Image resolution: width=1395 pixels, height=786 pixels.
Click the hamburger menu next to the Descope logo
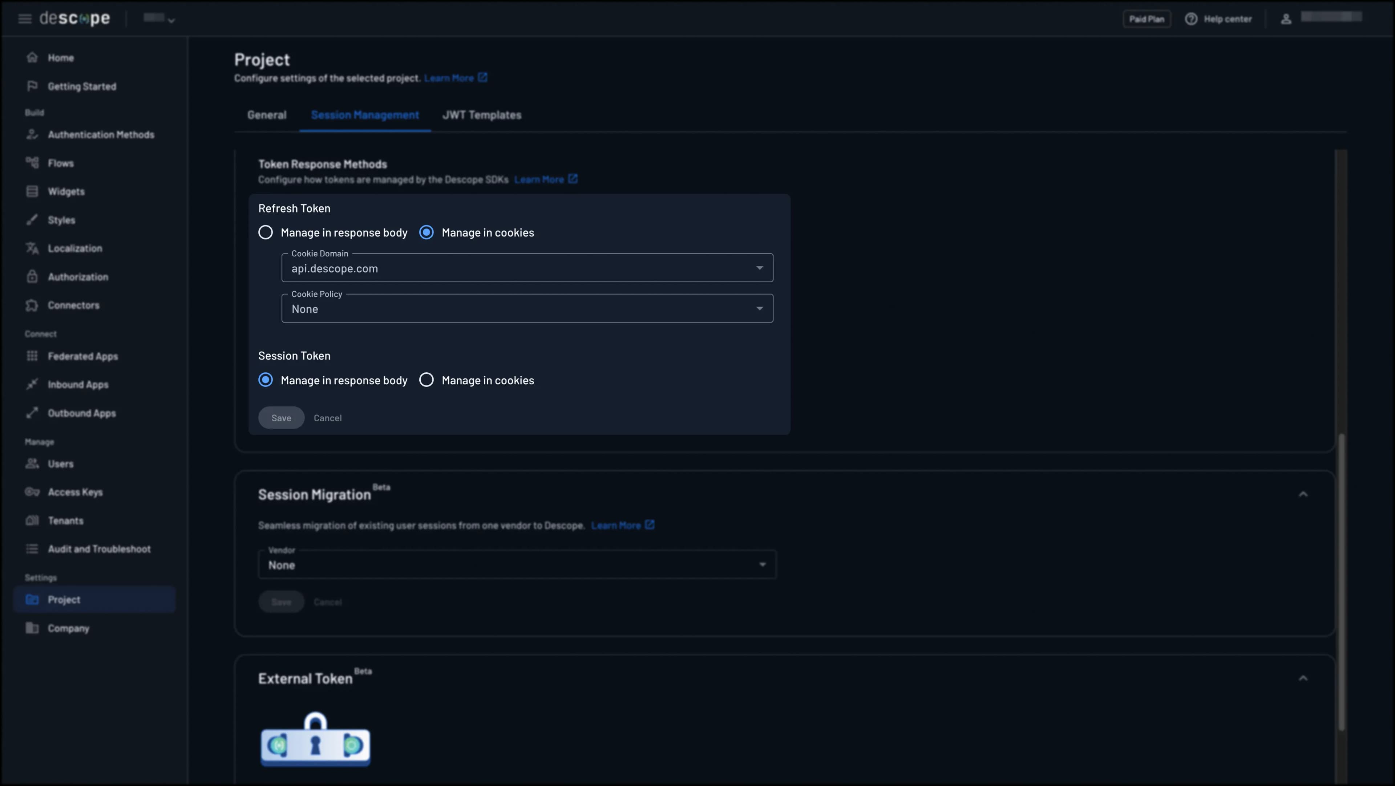(24, 18)
